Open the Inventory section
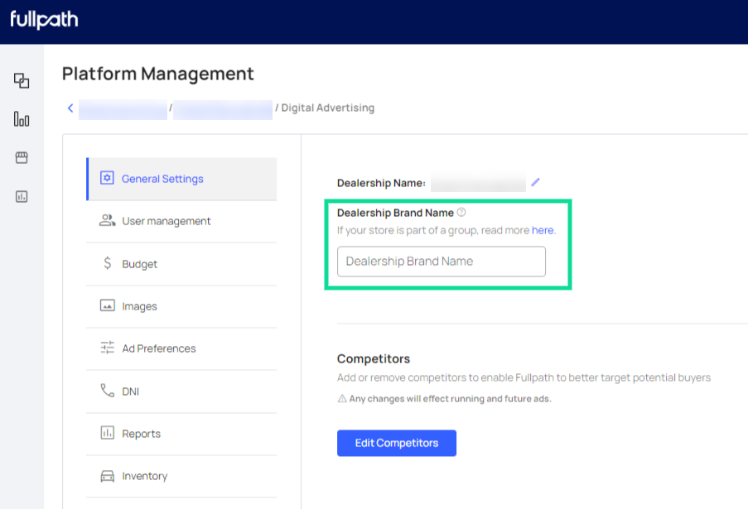This screenshot has height=509, width=748. tap(144, 476)
